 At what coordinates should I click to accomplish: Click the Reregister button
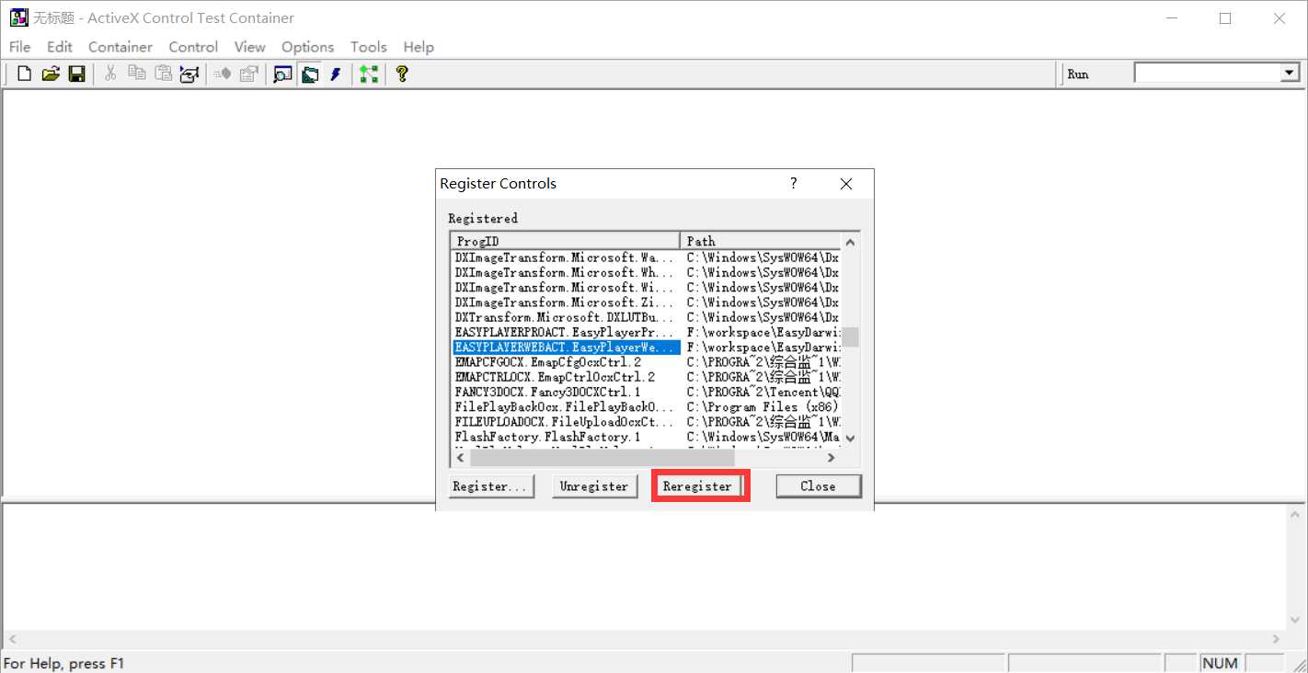coord(697,486)
